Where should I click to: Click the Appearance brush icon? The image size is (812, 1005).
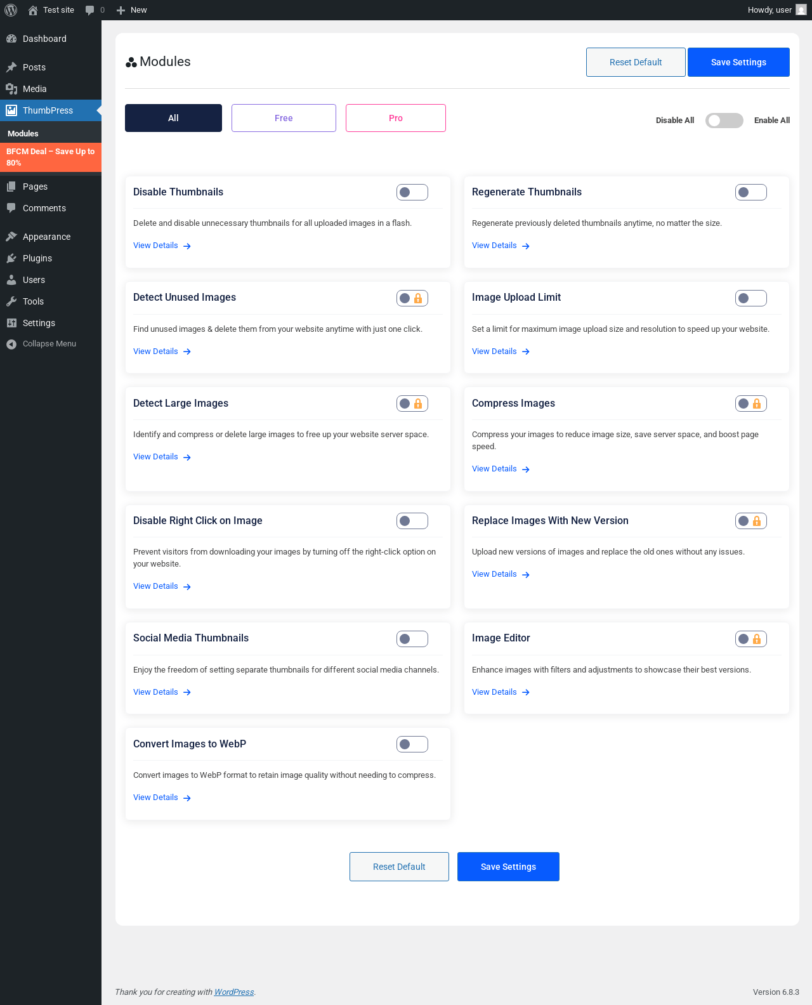point(11,237)
